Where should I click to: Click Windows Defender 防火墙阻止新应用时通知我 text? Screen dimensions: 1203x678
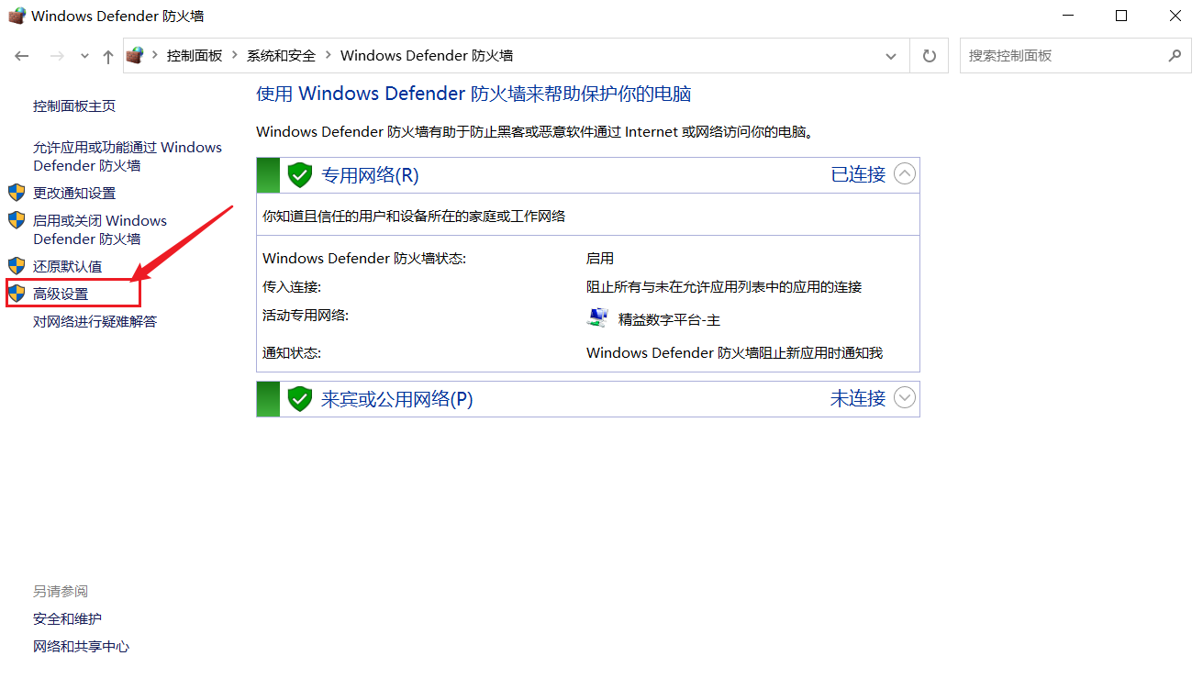pyautogui.click(x=734, y=353)
